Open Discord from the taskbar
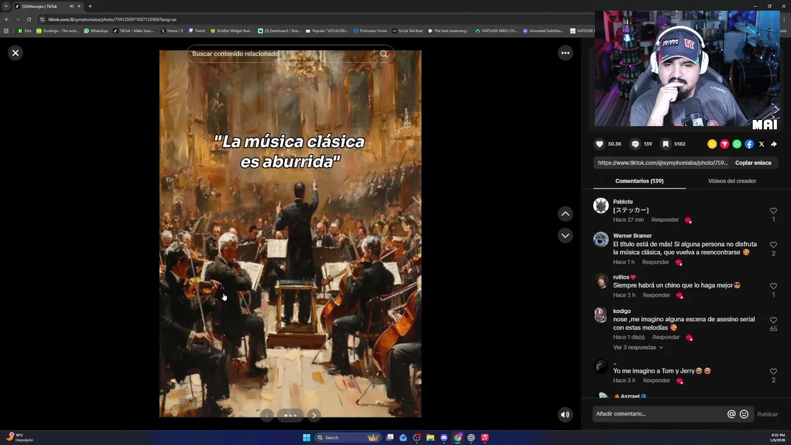 pos(444,438)
